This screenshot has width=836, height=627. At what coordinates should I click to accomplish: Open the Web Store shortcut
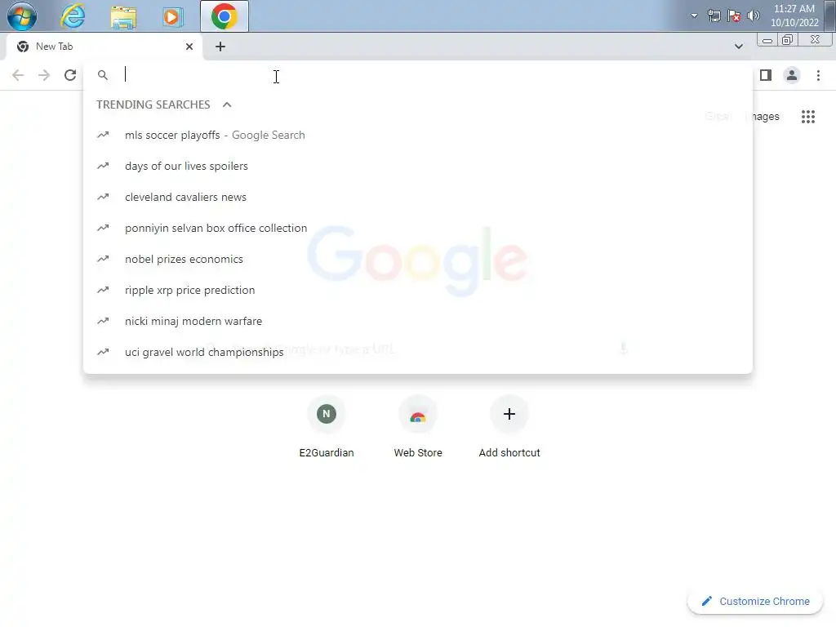coord(418,428)
